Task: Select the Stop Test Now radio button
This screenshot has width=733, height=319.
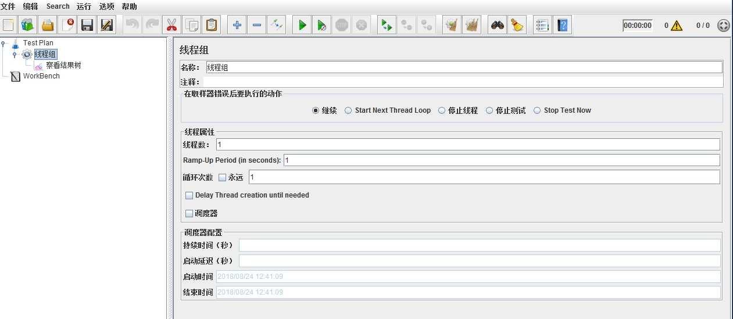Action: 537,110
